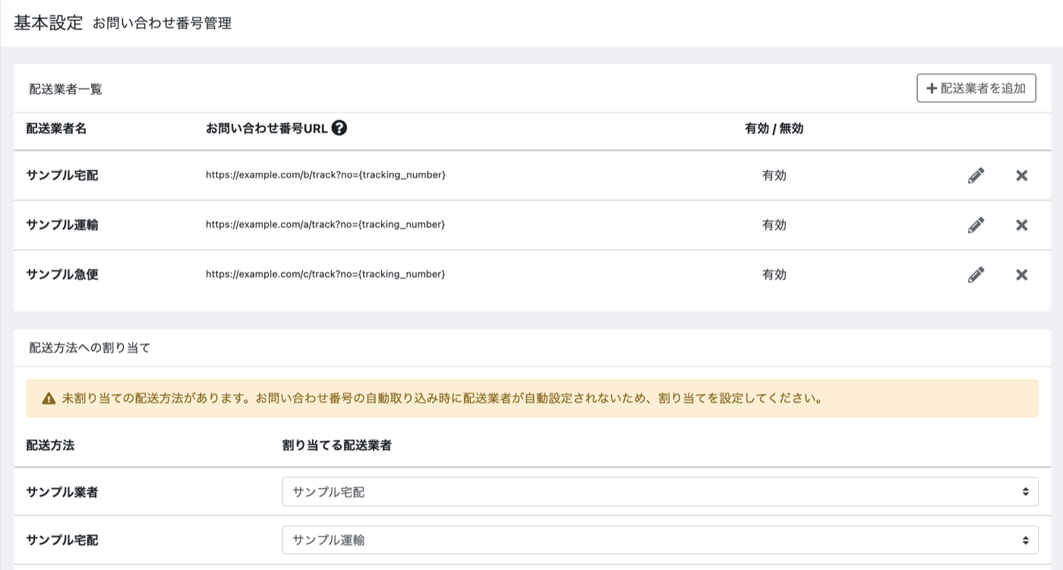Click carrier name サンプル急便 in carrier list
1063x570 pixels.
62,275
